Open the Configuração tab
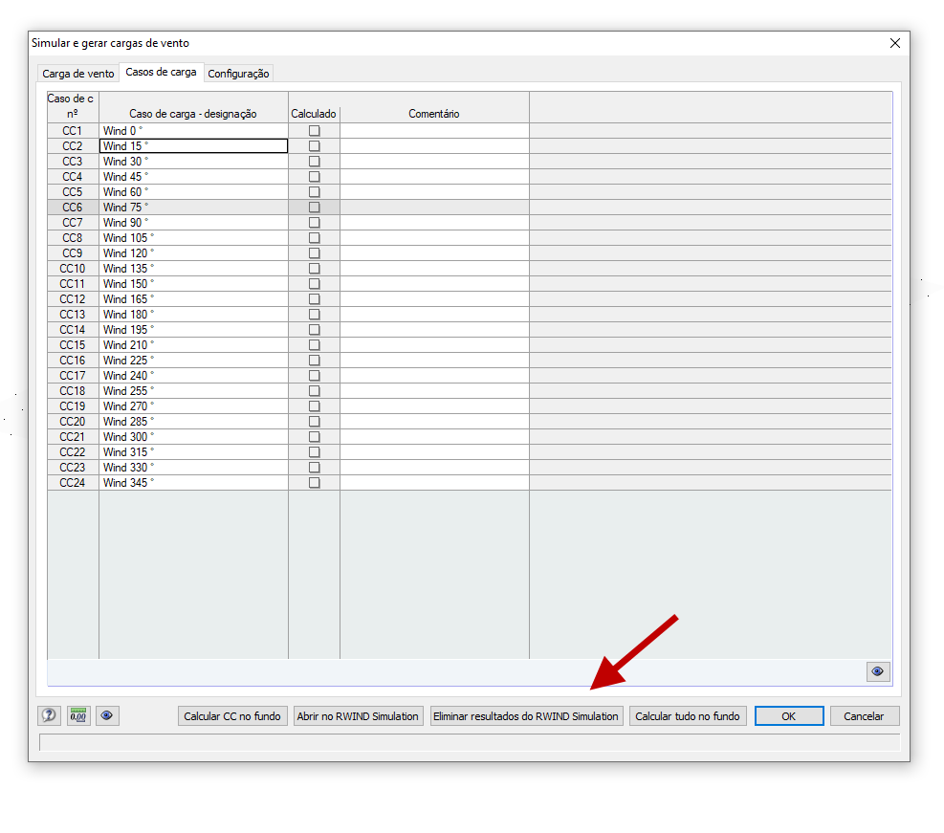 [236, 73]
